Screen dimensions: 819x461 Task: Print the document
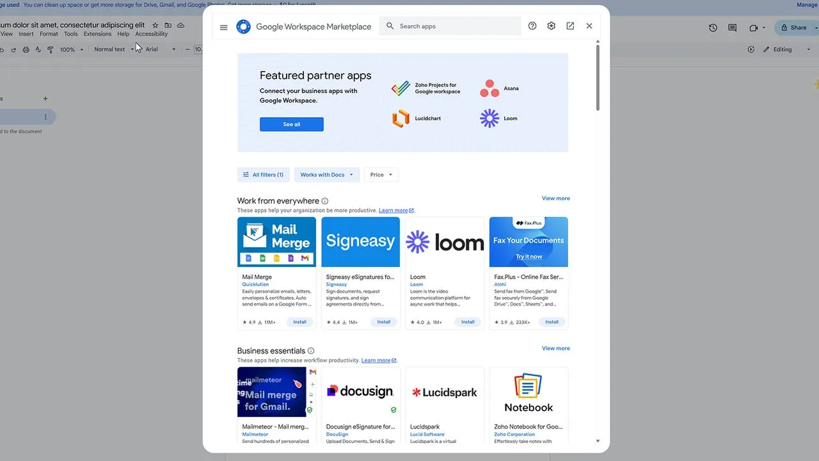pos(26,49)
